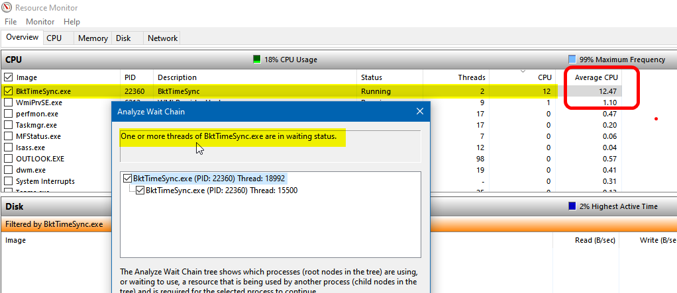Viewport: 677px width, 293px height.
Task: Click the 98 threads value for OUTLOOK.EXE
Action: (480, 159)
